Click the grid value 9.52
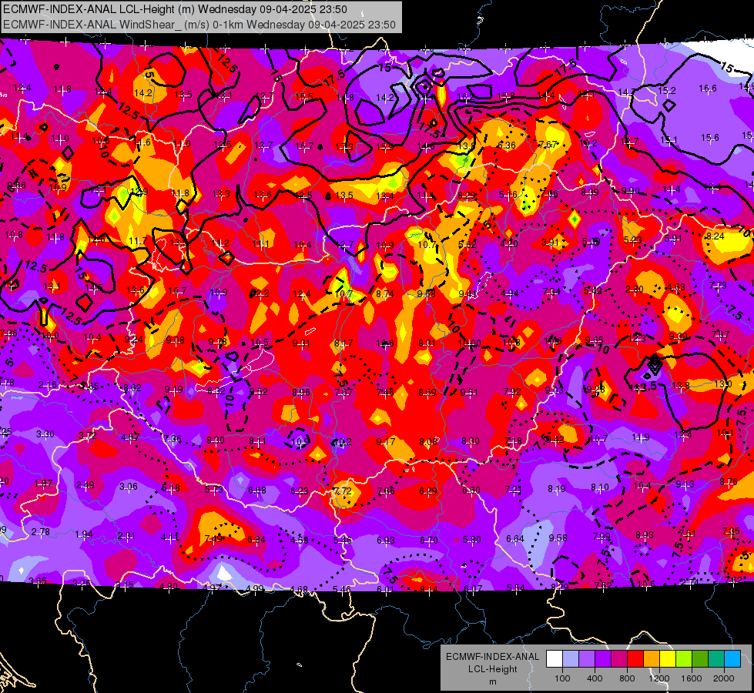The width and height of the screenshot is (754, 693). [x=258, y=392]
